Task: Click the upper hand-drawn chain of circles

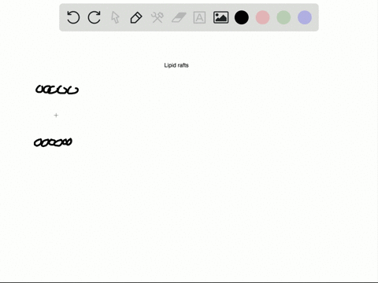Action: pos(57,90)
